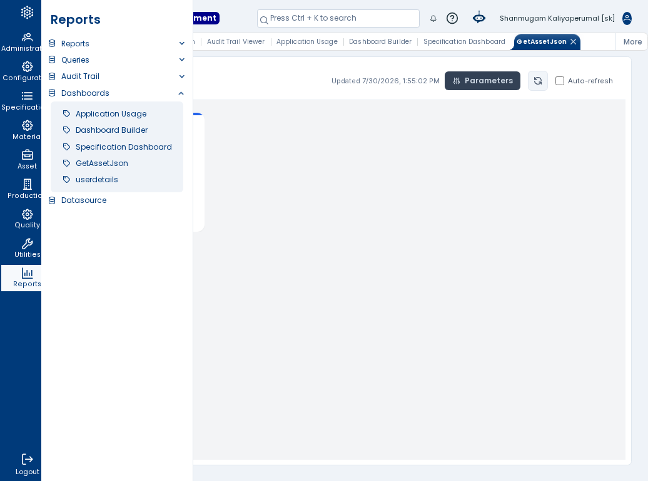Click the tag icon beside Specification Dashboard

(66, 147)
